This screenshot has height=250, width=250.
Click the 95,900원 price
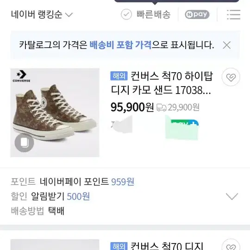pyautogui.click(x=132, y=107)
